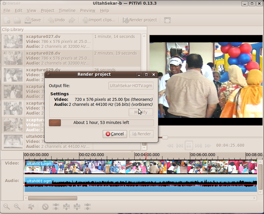Click the xcapture029.dv clip thumbnail

tap(13, 75)
